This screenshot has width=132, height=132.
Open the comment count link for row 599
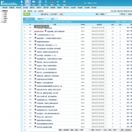pos(120,31)
